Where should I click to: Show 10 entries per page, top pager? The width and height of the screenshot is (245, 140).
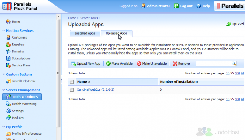click(x=228, y=73)
